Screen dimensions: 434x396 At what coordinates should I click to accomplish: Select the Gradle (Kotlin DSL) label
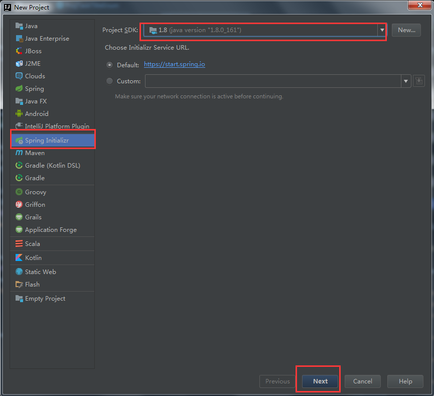pos(53,166)
